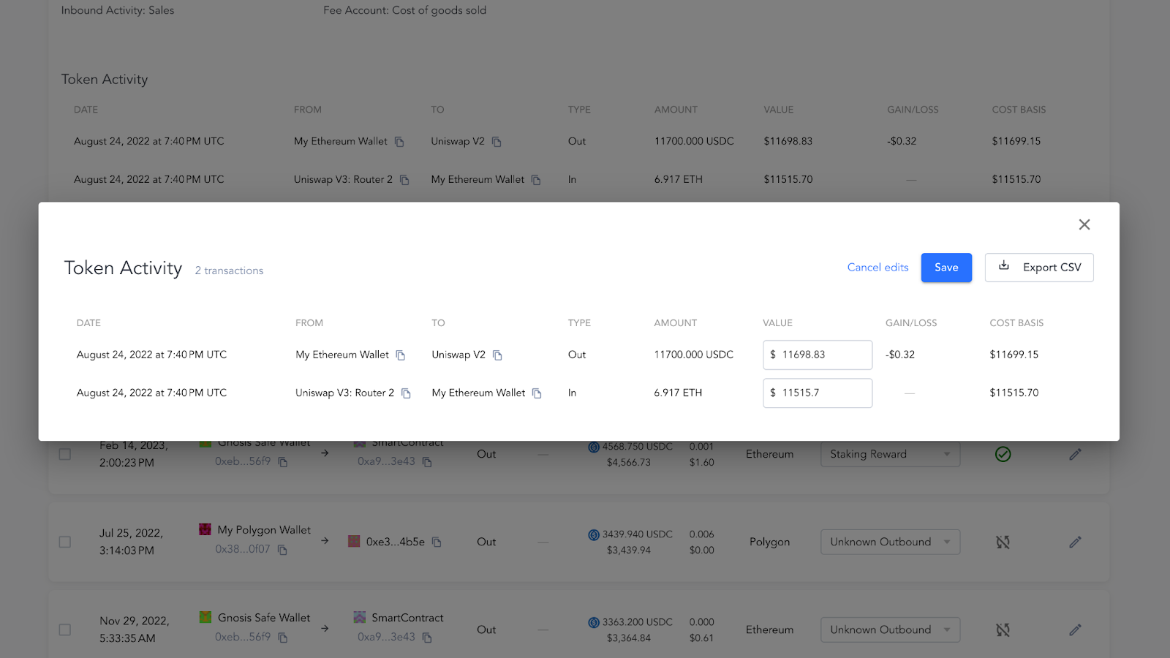This screenshot has height=658, width=1170.
Task: Click unsynced icon on Nov 29 transaction row
Action: tap(1003, 629)
